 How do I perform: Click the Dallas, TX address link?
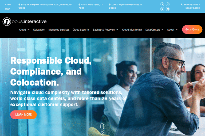90,6
